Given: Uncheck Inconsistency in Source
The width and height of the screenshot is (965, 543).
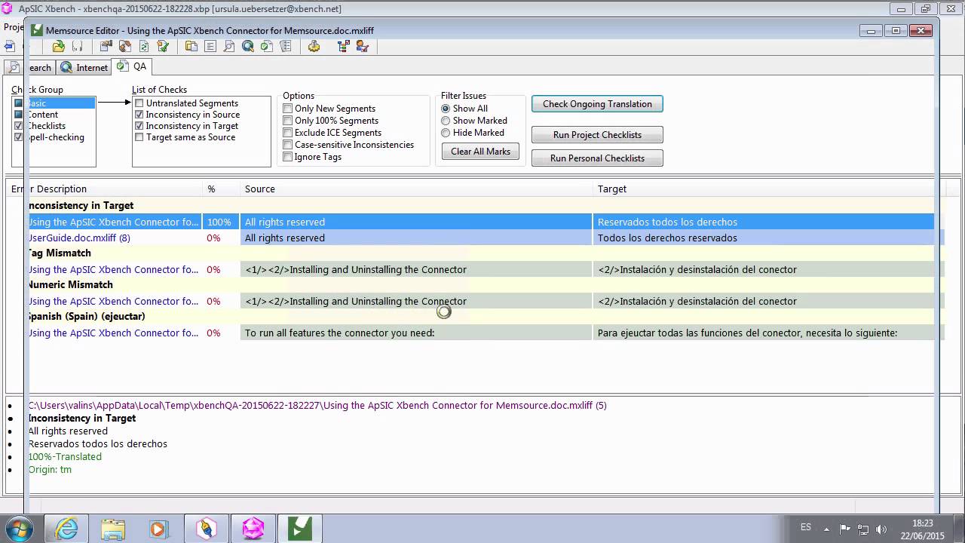Looking at the screenshot, I should click(x=139, y=115).
